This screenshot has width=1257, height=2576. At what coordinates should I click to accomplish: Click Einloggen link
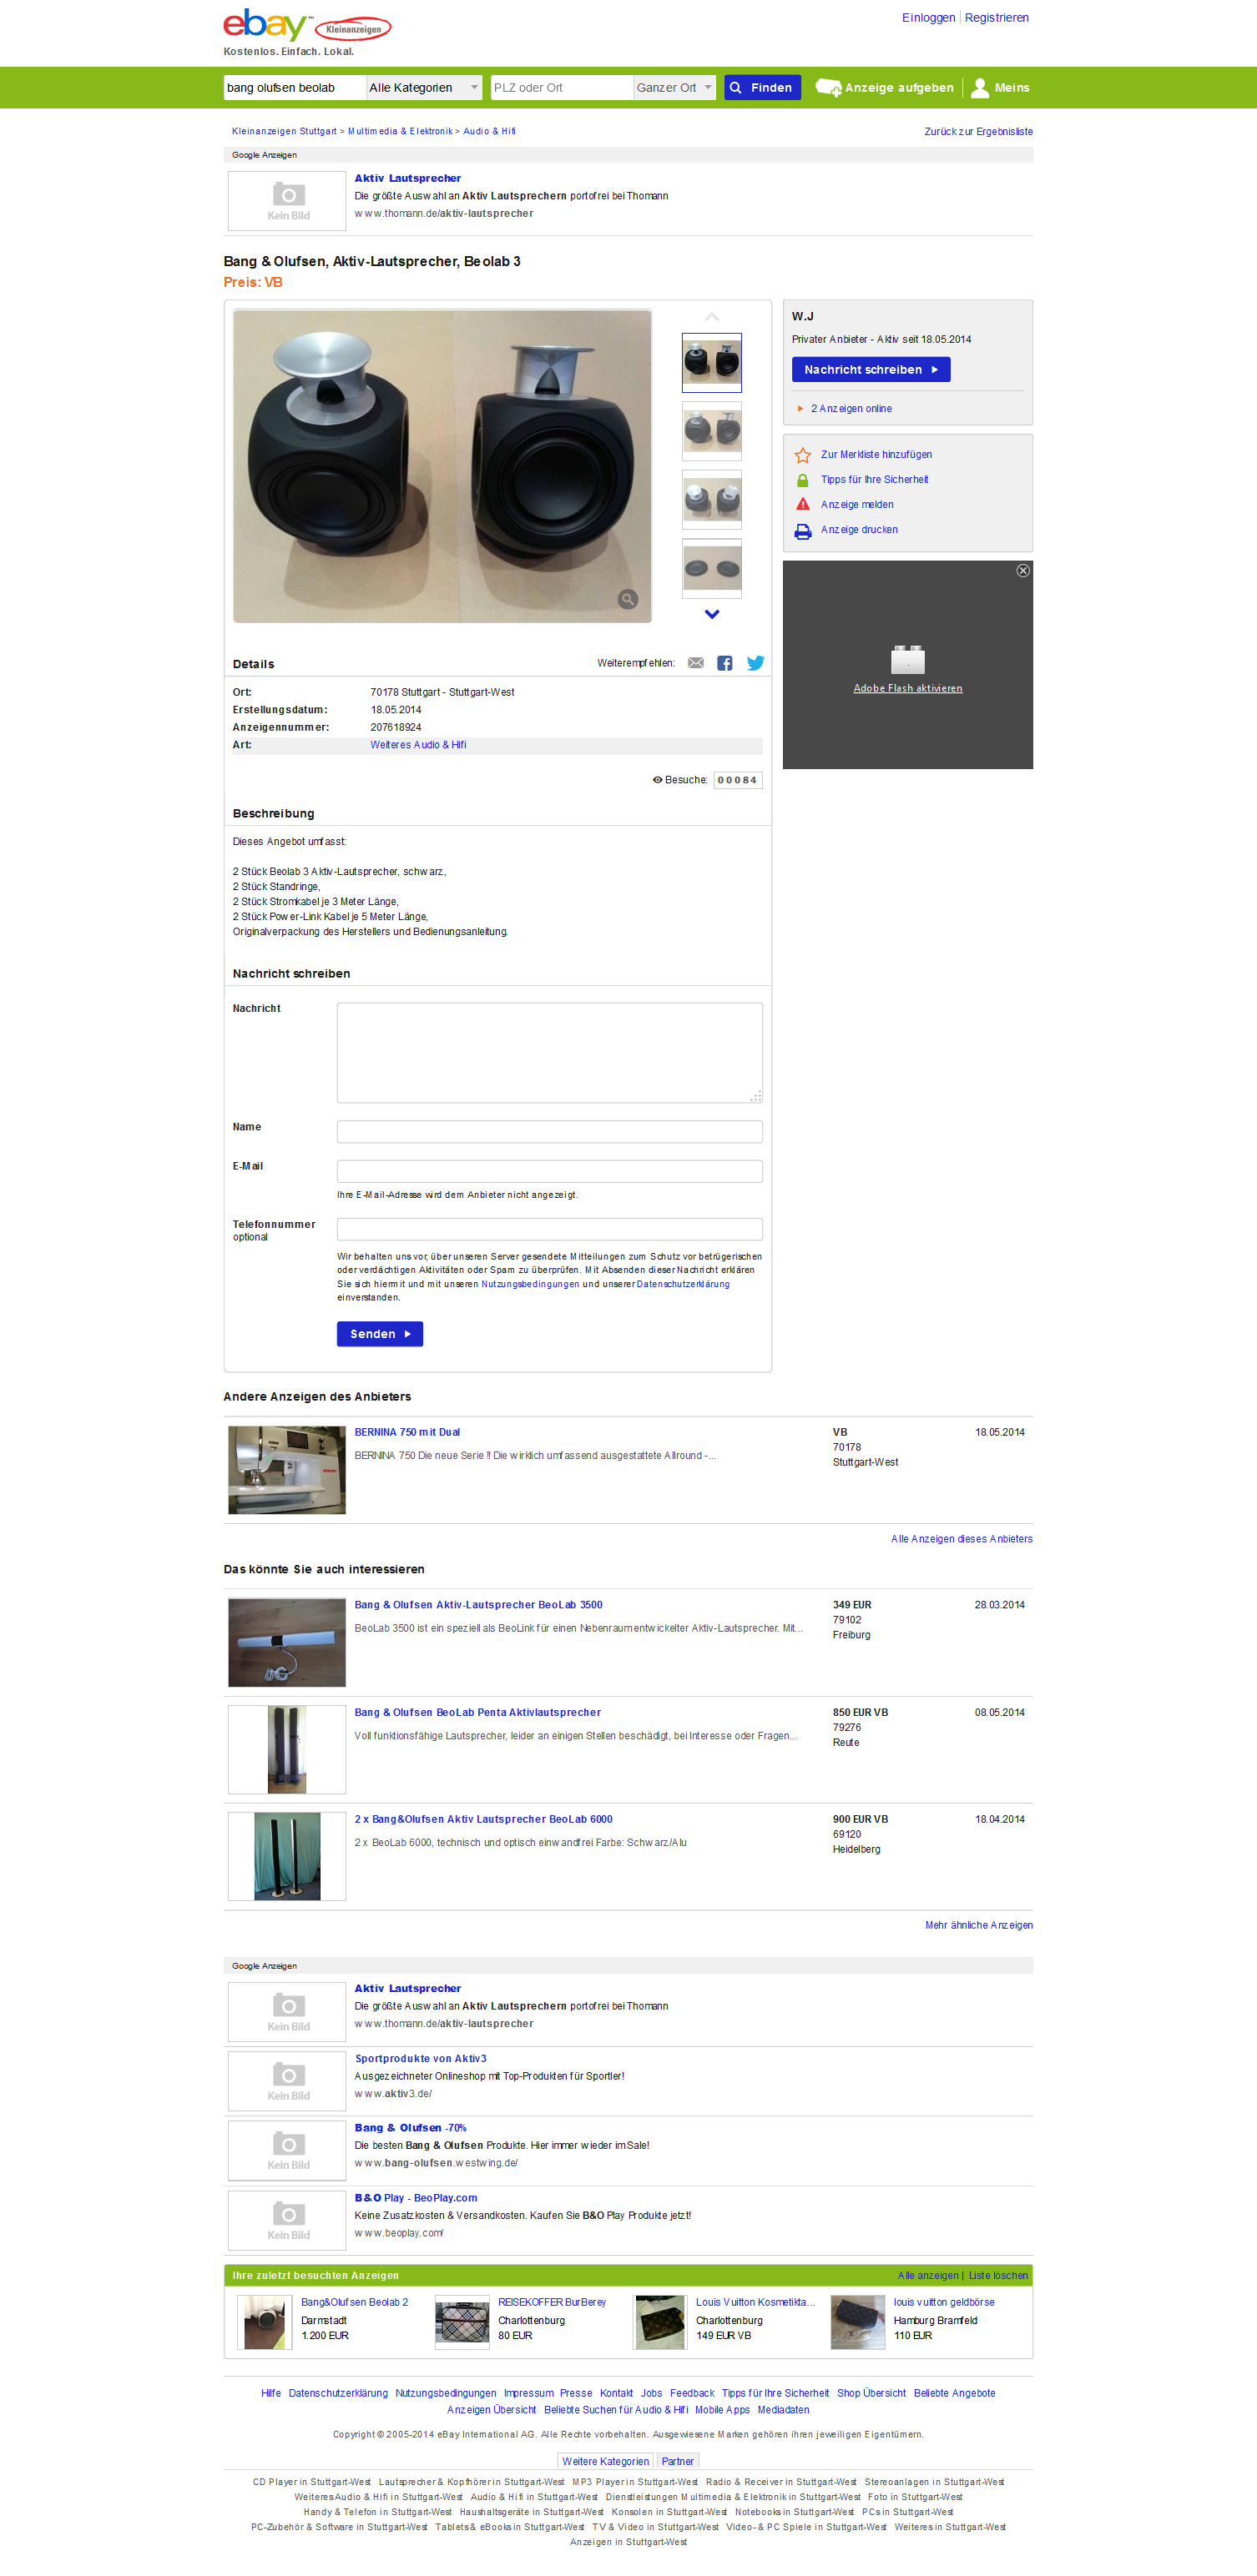[x=928, y=18]
